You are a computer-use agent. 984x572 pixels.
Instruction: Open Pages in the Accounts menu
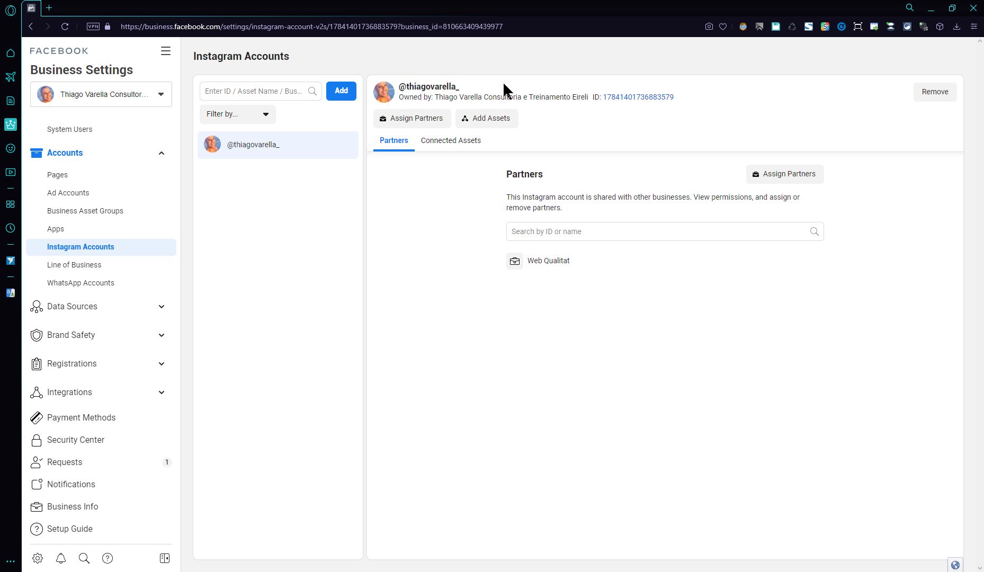tap(57, 175)
